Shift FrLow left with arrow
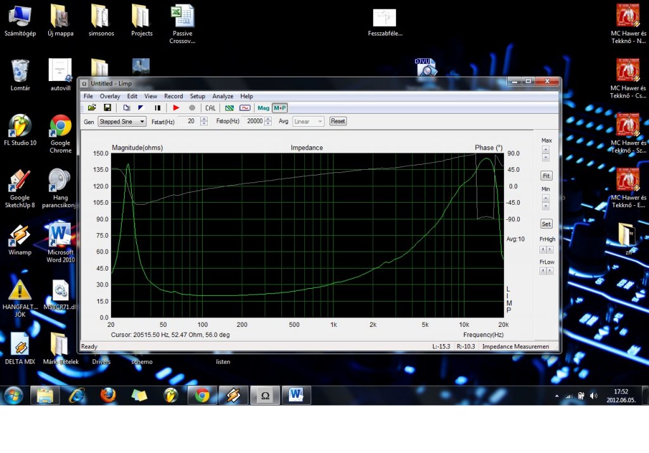Screen dimensions: 649x453 (x=543, y=271)
